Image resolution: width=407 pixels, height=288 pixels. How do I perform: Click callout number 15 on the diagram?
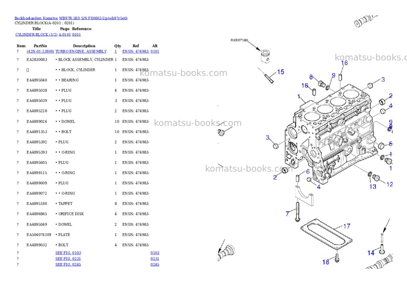click(x=281, y=72)
